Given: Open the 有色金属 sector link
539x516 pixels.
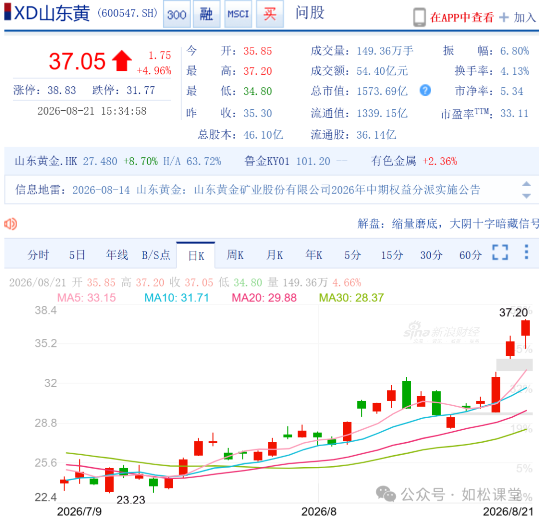Looking at the screenshot, I should (x=393, y=161).
